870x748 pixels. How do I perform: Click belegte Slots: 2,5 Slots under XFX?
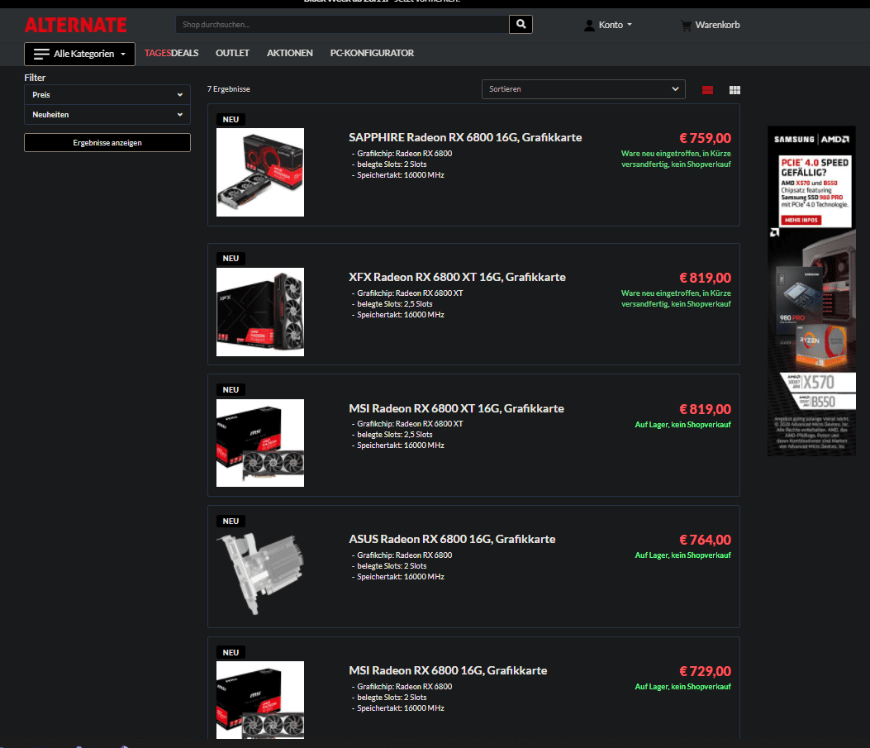pyautogui.click(x=394, y=304)
